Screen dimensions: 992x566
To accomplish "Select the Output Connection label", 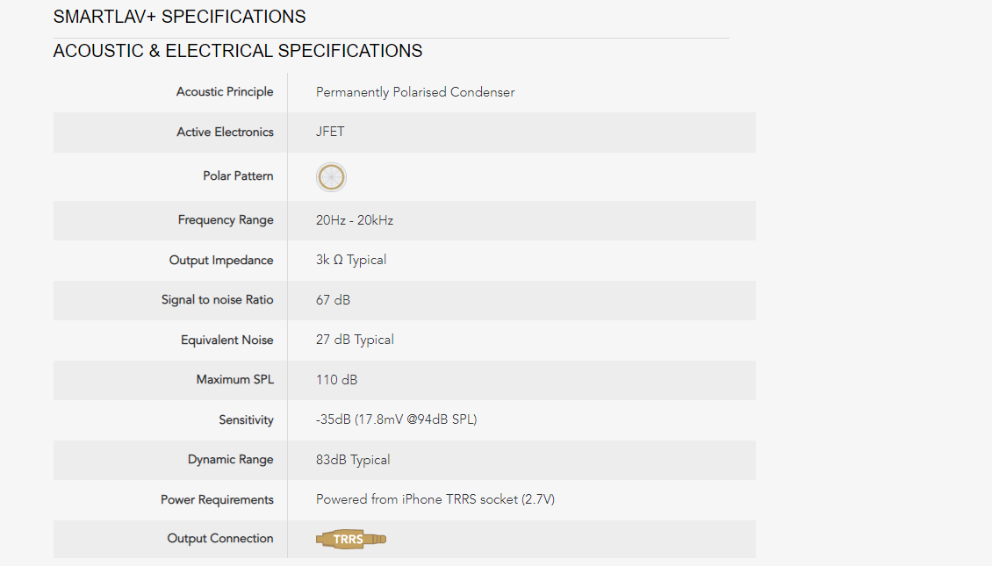I will 220,538.
